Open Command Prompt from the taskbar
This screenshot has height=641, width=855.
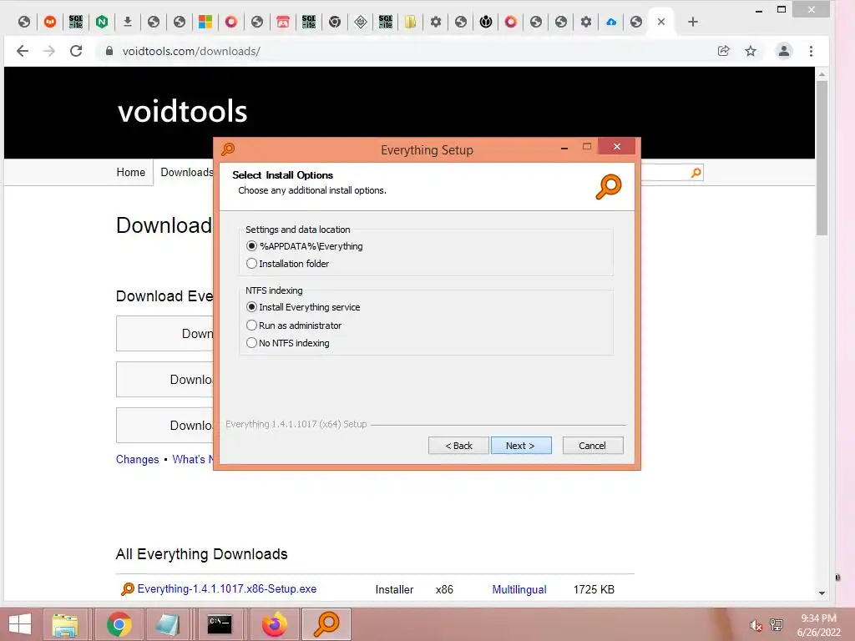(x=220, y=624)
